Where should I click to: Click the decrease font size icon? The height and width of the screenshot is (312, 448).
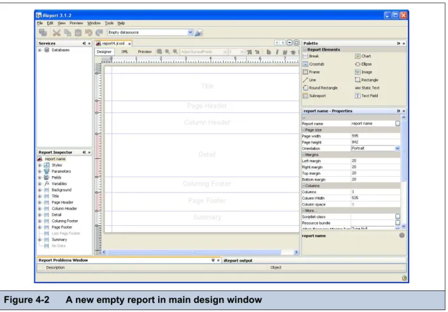tap(257, 52)
